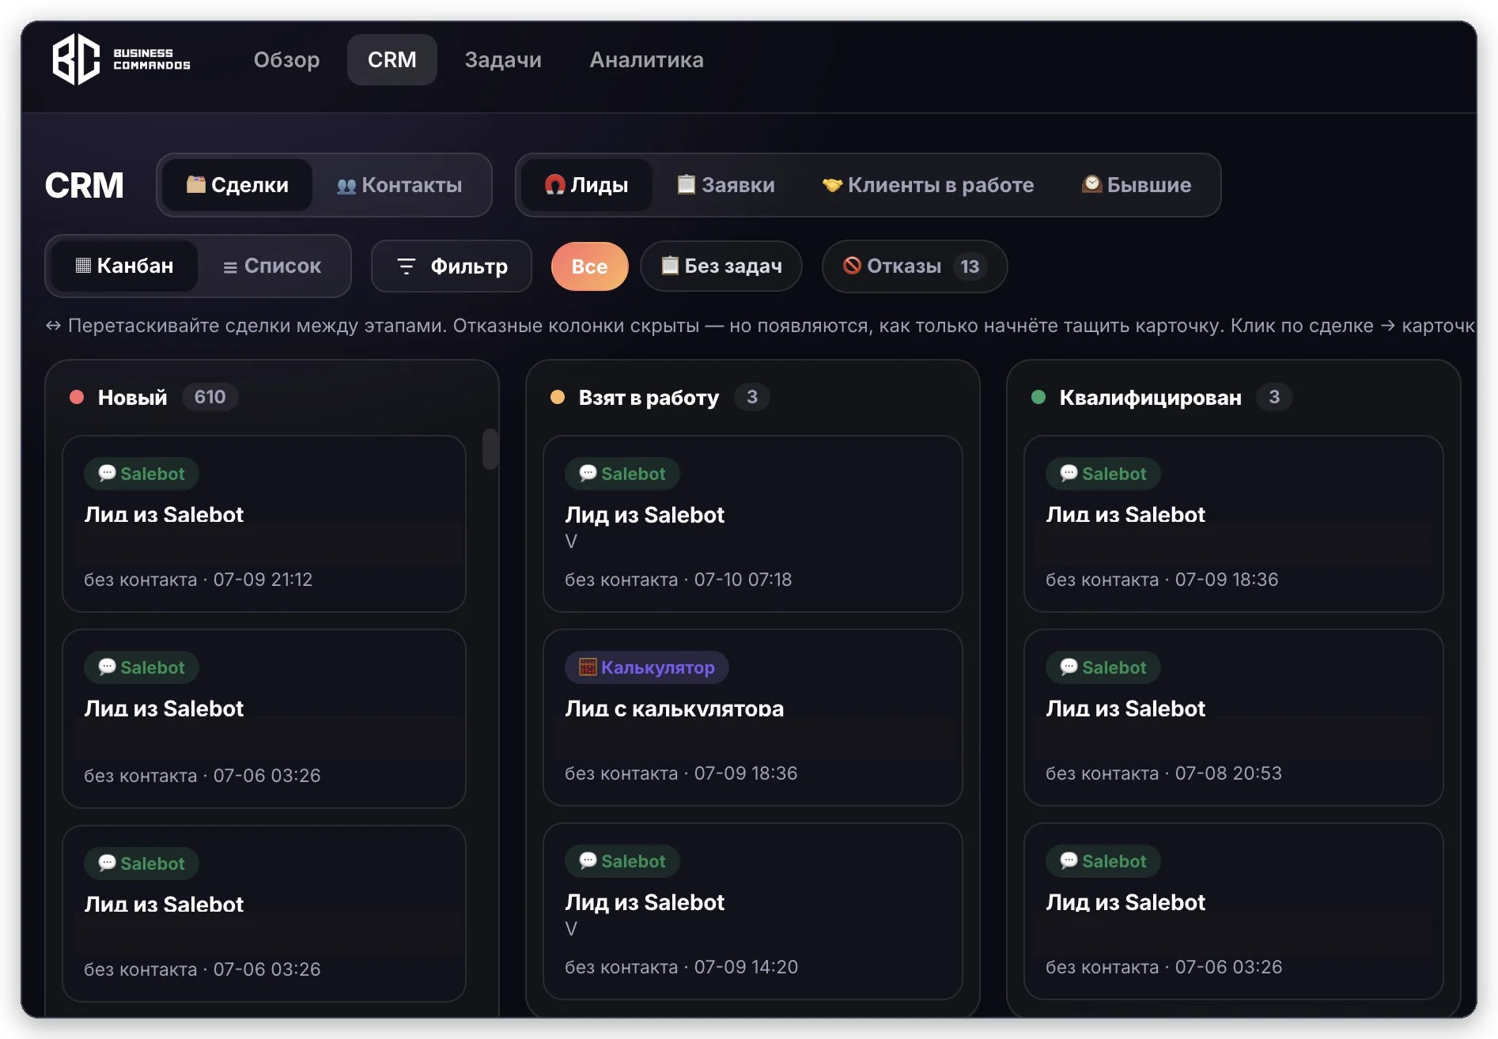Switch to Контакты section
This screenshot has height=1039, width=1498.
[399, 185]
